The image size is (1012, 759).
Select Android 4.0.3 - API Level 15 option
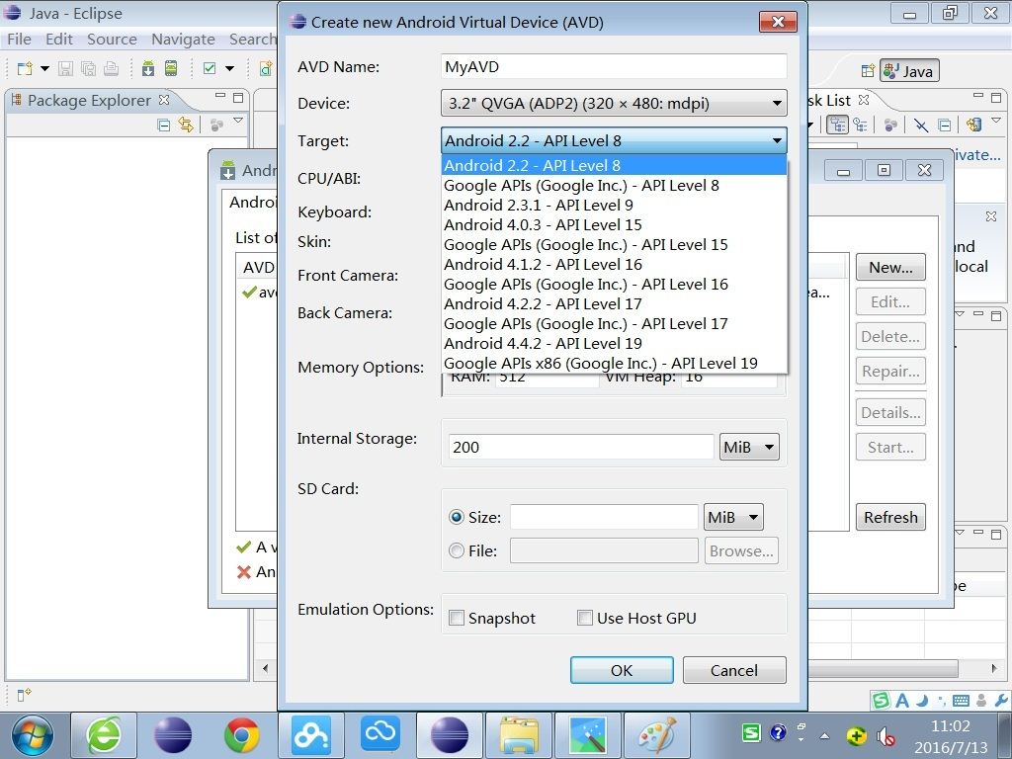[x=614, y=224]
